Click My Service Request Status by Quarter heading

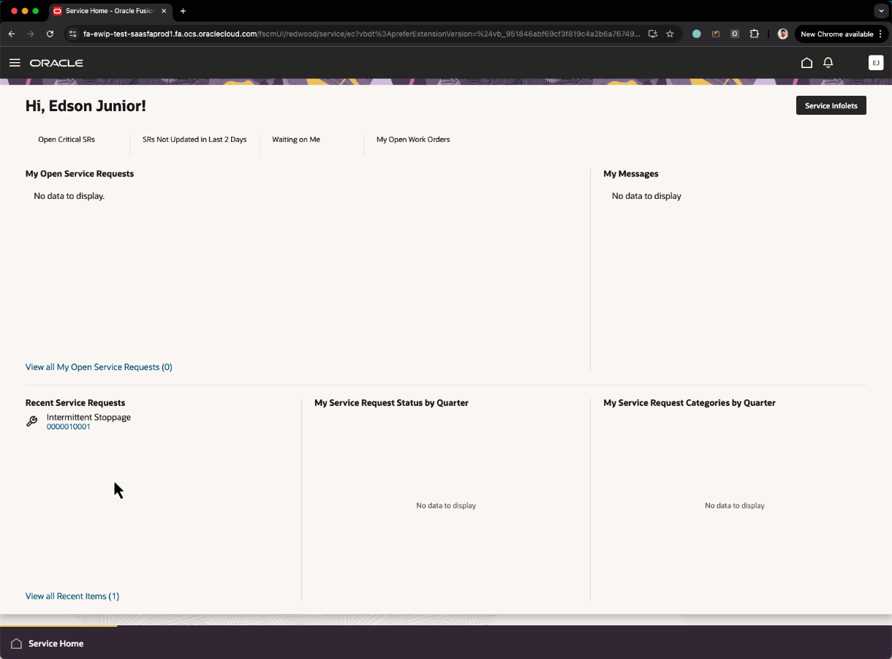click(391, 403)
